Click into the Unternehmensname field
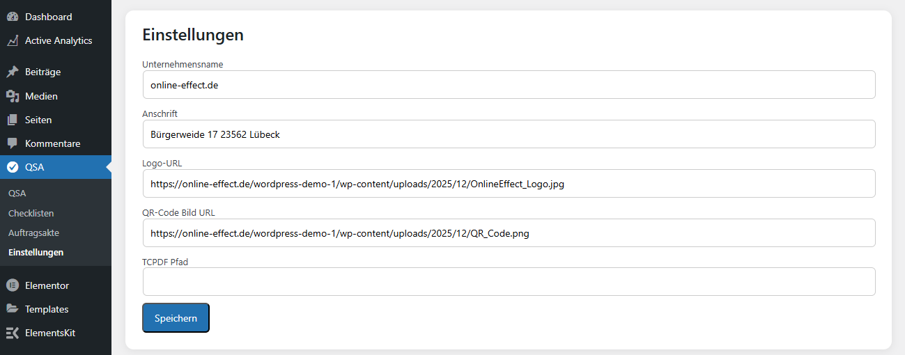Image resolution: width=905 pixels, height=355 pixels. pyautogui.click(x=509, y=85)
